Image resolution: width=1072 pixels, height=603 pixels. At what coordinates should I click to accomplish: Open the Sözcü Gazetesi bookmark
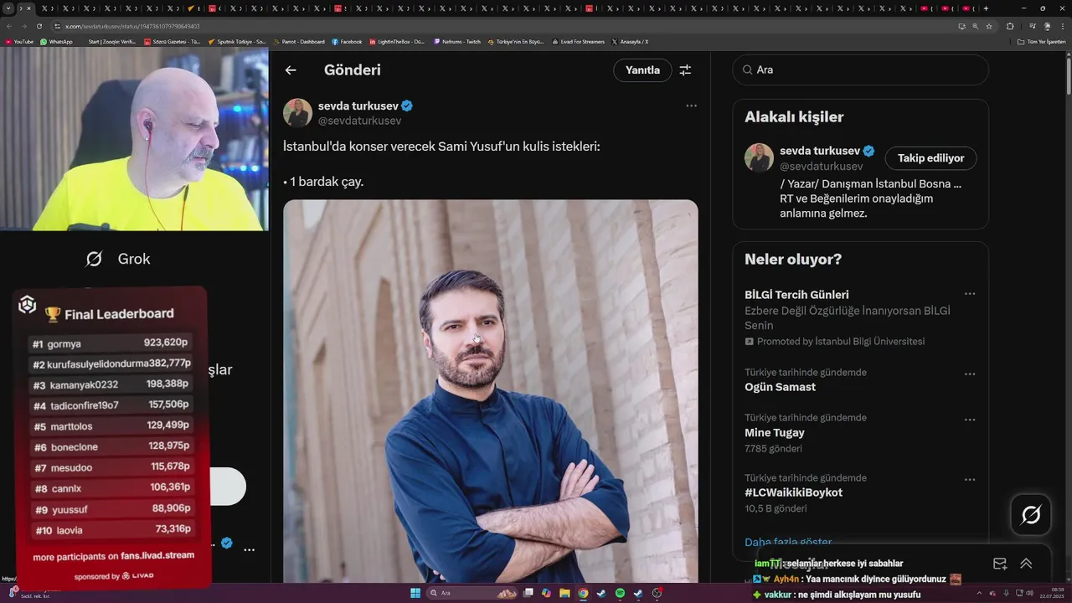pos(172,41)
